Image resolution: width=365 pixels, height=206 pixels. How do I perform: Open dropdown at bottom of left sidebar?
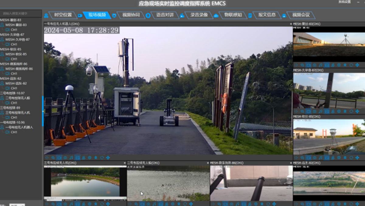pos(17,205)
